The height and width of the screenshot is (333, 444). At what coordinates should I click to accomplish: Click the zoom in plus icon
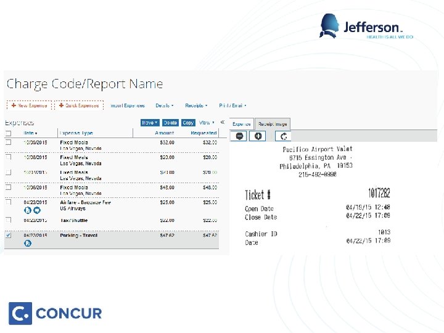[258, 136]
